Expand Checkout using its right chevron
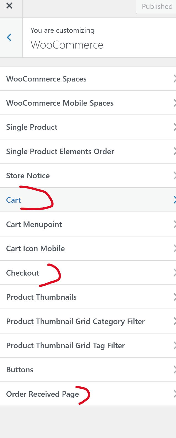 [x=174, y=273]
